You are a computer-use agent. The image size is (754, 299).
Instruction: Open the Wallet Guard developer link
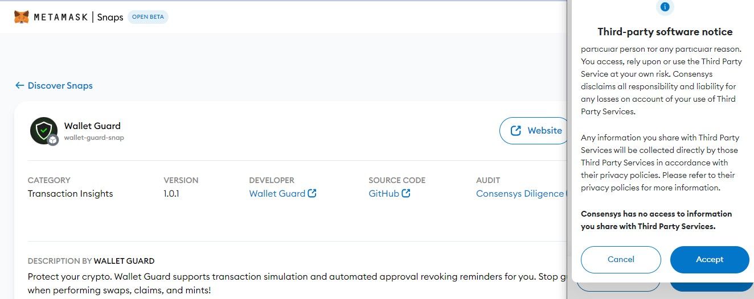[x=277, y=193]
